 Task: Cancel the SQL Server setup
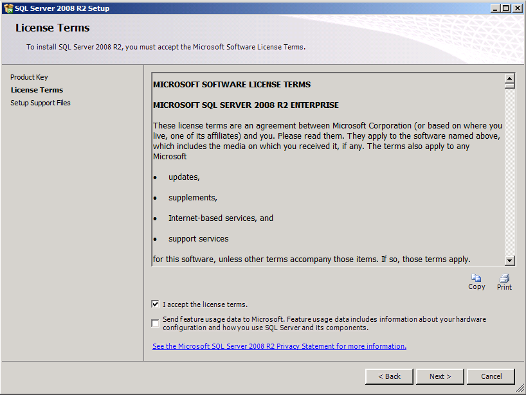491,376
